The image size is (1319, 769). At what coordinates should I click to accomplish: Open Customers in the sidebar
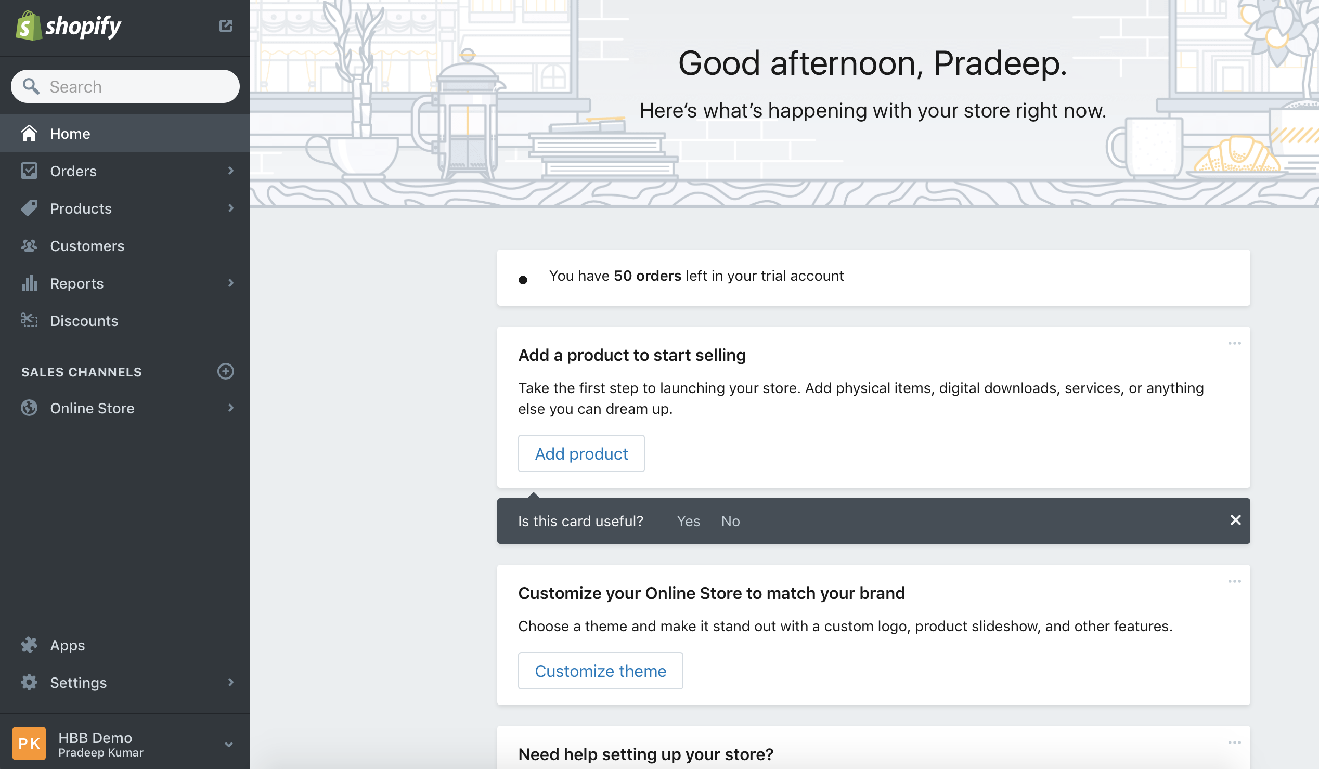(125, 245)
